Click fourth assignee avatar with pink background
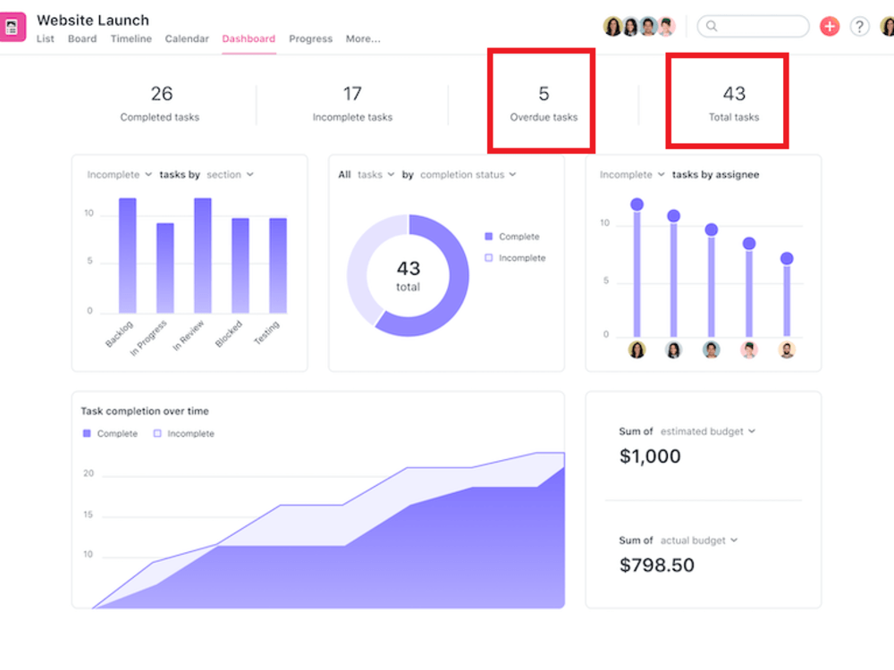This screenshot has width=894, height=670. tap(748, 349)
